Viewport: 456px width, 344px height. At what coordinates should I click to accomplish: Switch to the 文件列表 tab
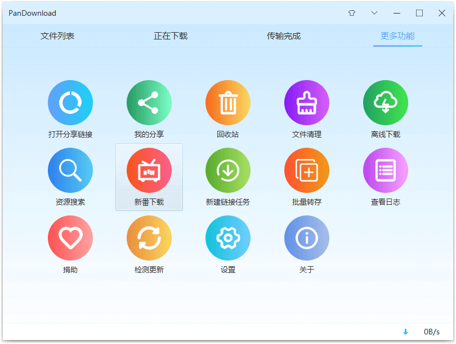57,36
